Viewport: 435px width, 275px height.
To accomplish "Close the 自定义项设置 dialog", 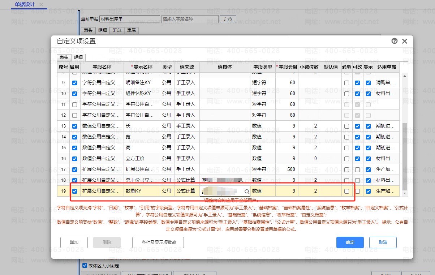I will pyautogui.click(x=405, y=41).
